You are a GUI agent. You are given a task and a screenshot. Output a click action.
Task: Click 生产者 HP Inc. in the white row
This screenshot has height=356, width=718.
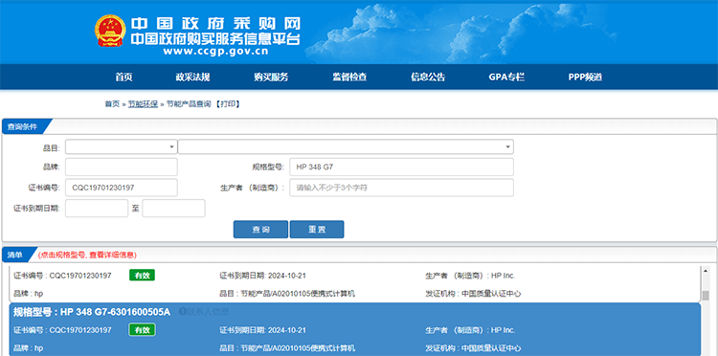[470, 276]
